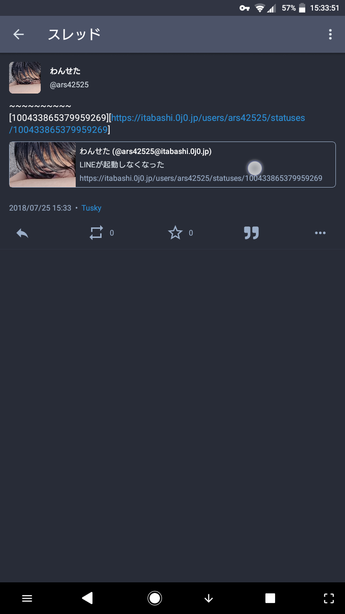Go back using the header arrow
The height and width of the screenshot is (614, 345).
point(18,34)
